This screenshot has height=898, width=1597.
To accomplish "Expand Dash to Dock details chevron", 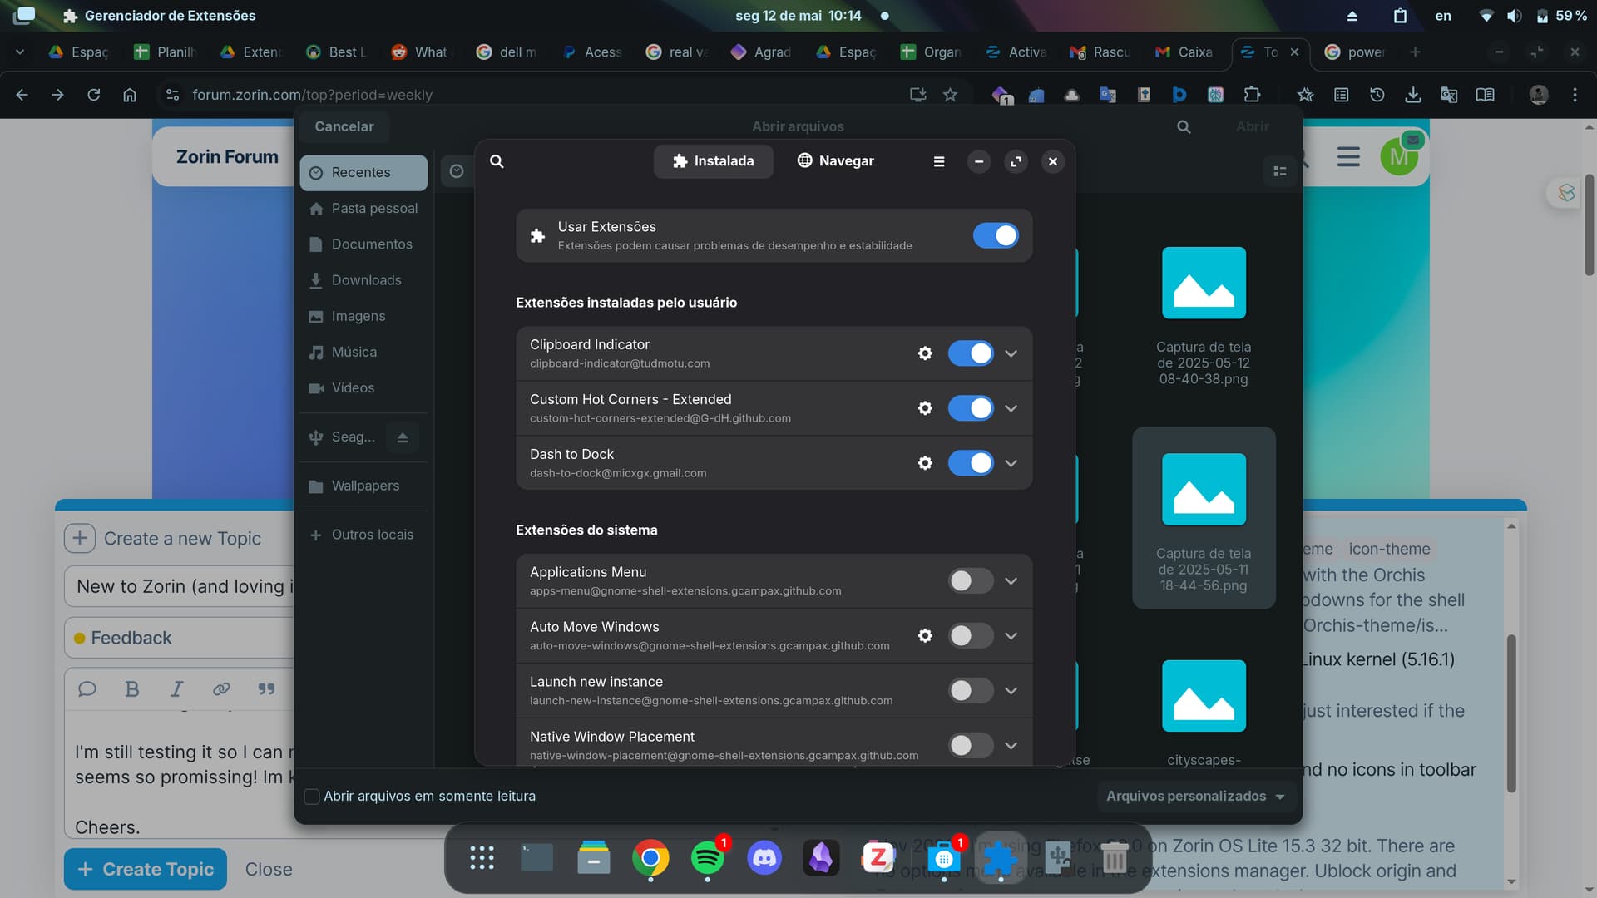I will (1011, 463).
